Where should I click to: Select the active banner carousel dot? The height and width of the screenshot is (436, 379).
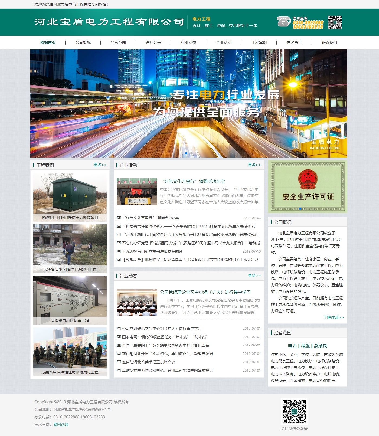coord(186,153)
